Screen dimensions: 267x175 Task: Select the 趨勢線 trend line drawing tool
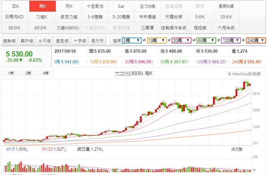9,41
